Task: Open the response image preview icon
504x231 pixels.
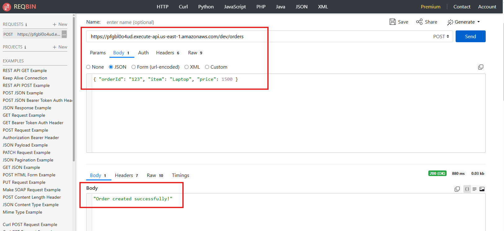Action: click(482, 189)
